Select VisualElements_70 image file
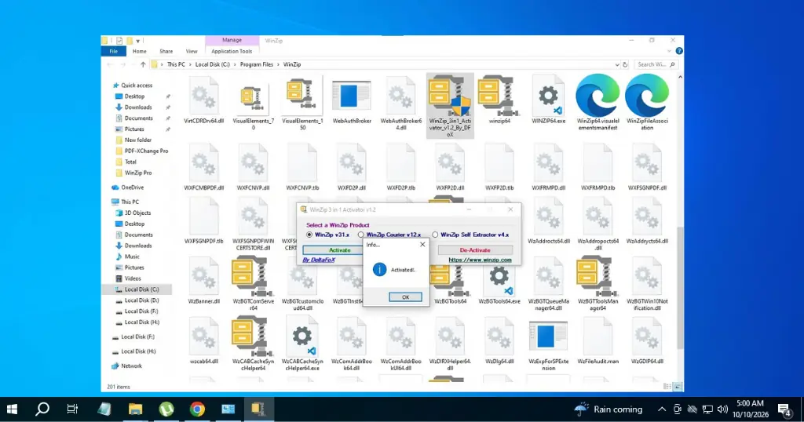Image resolution: width=804 pixels, height=422 pixels. pyautogui.click(x=254, y=107)
